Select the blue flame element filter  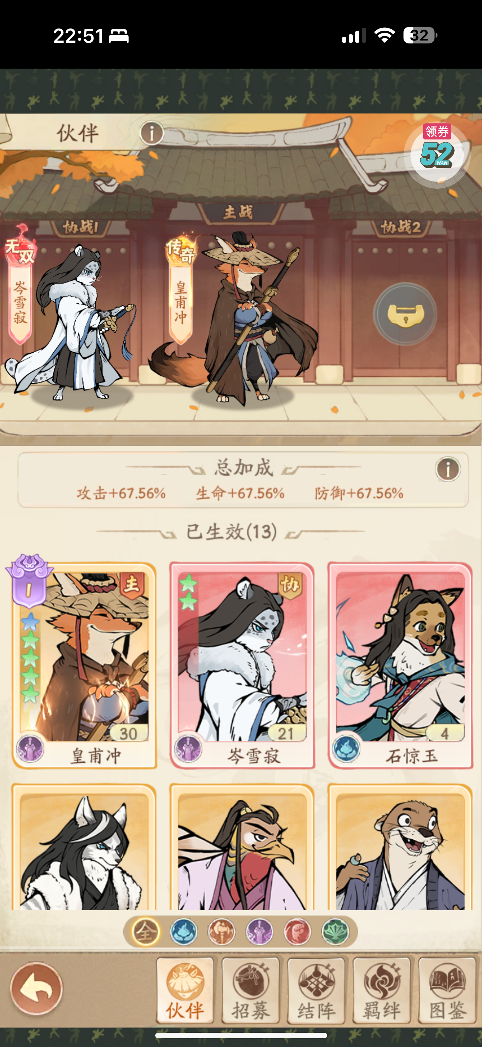(184, 932)
